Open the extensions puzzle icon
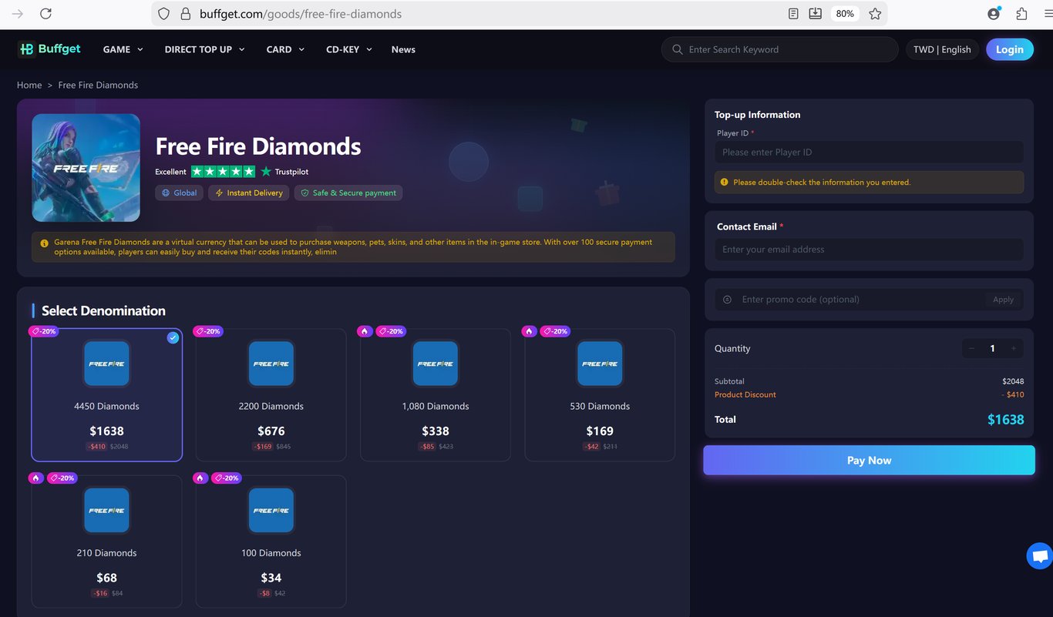This screenshot has width=1053, height=617. tap(1022, 14)
